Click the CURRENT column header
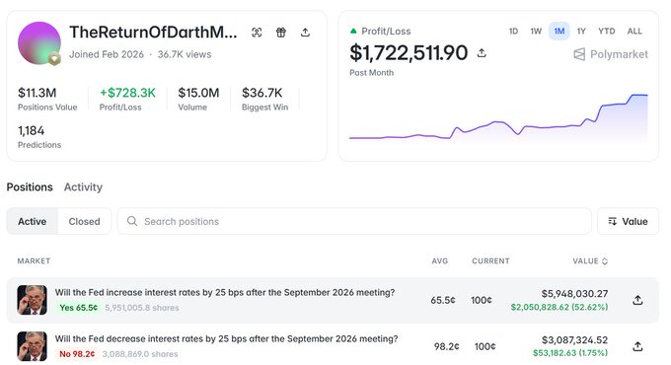671x365 pixels. click(490, 261)
